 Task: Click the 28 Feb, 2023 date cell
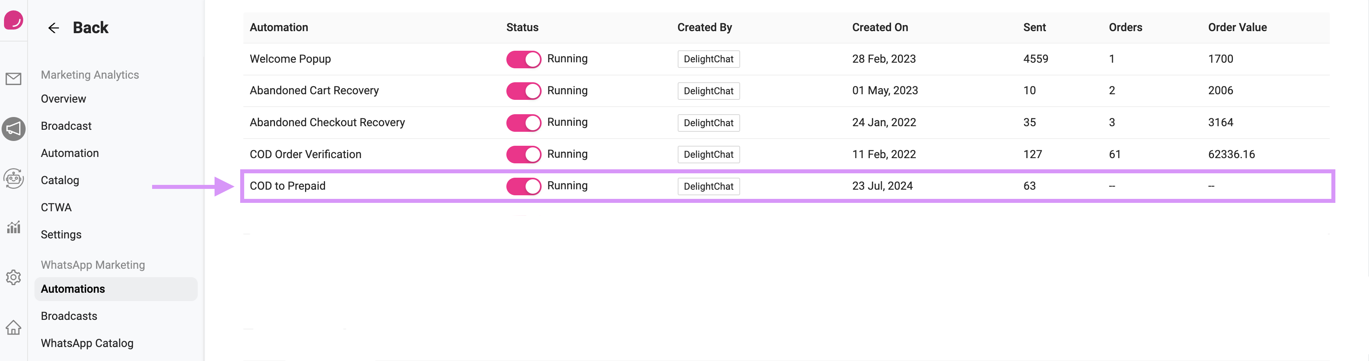tap(884, 59)
